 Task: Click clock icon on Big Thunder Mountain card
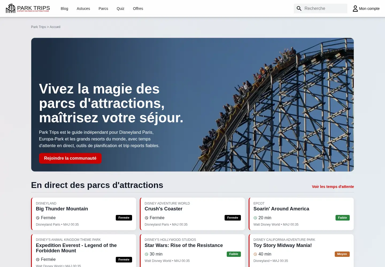point(38,218)
